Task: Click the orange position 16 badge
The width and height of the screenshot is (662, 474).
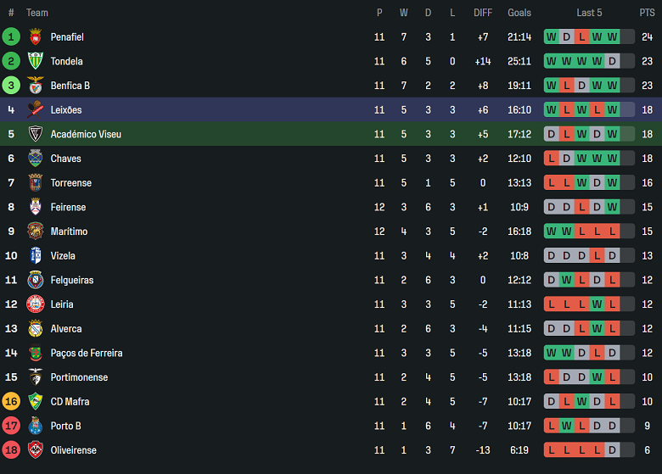Action: (11, 401)
